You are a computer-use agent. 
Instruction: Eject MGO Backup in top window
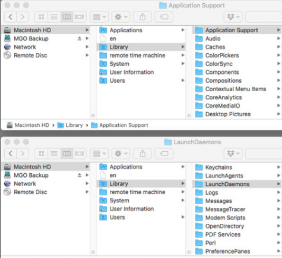(80, 38)
